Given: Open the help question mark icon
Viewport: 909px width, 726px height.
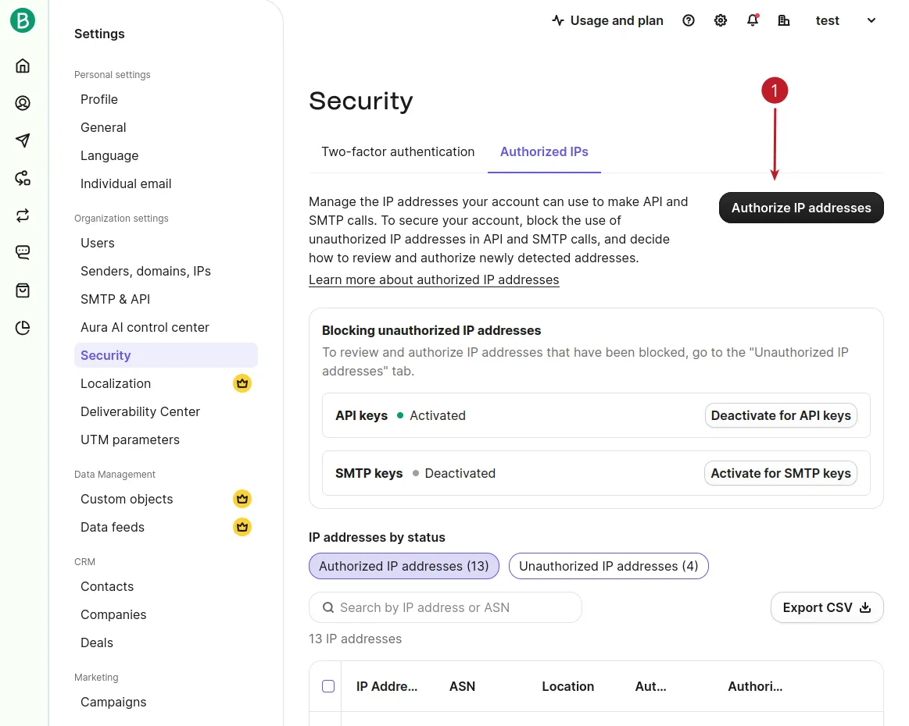Looking at the screenshot, I should coord(688,20).
